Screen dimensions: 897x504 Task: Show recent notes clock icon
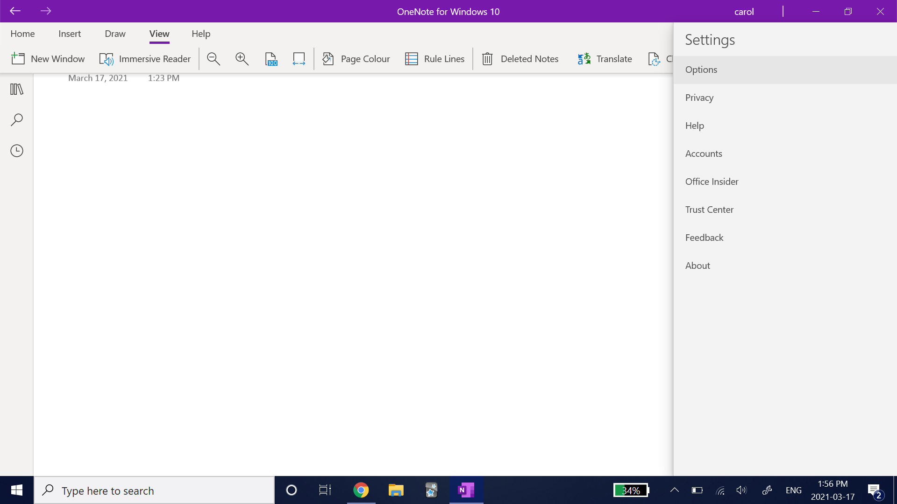pyautogui.click(x=17, y=151)
